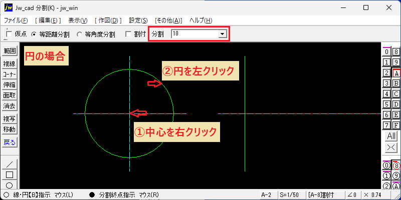The height and width of the screenshot is (200, 401).
Task: Open the [A-8]割付 layer status box
Action: [x=321, y=195]
